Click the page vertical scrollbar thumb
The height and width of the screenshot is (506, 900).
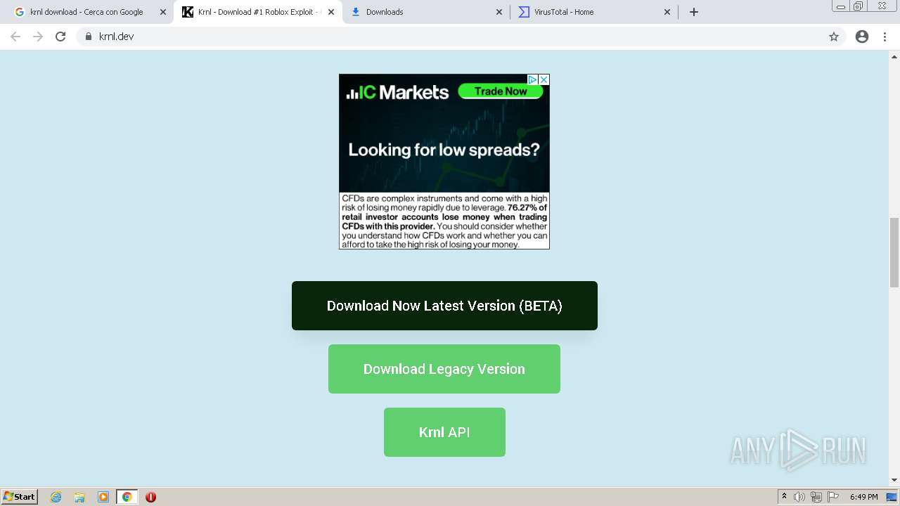(x=894, y=252)
